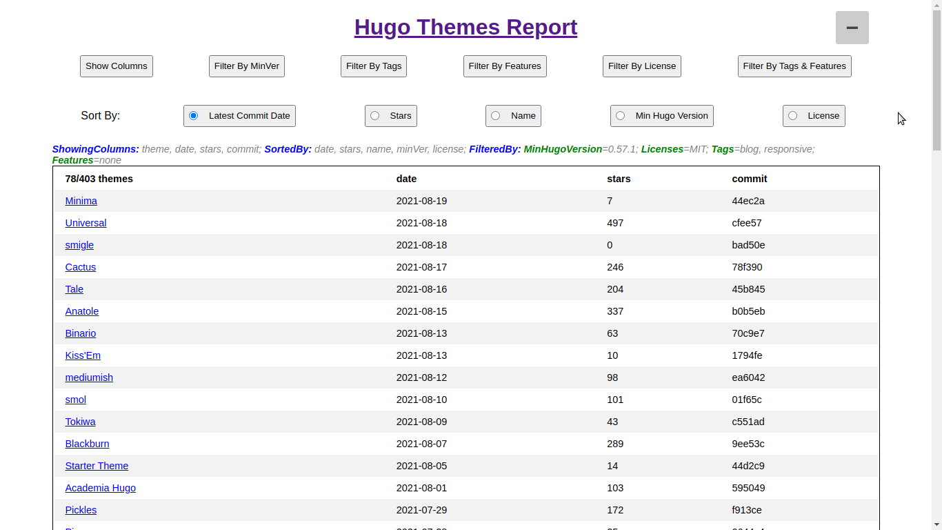Viewport: 942px width, 530px height.
Task: Select the Latest Commit Date radio button
Action: 194,116
